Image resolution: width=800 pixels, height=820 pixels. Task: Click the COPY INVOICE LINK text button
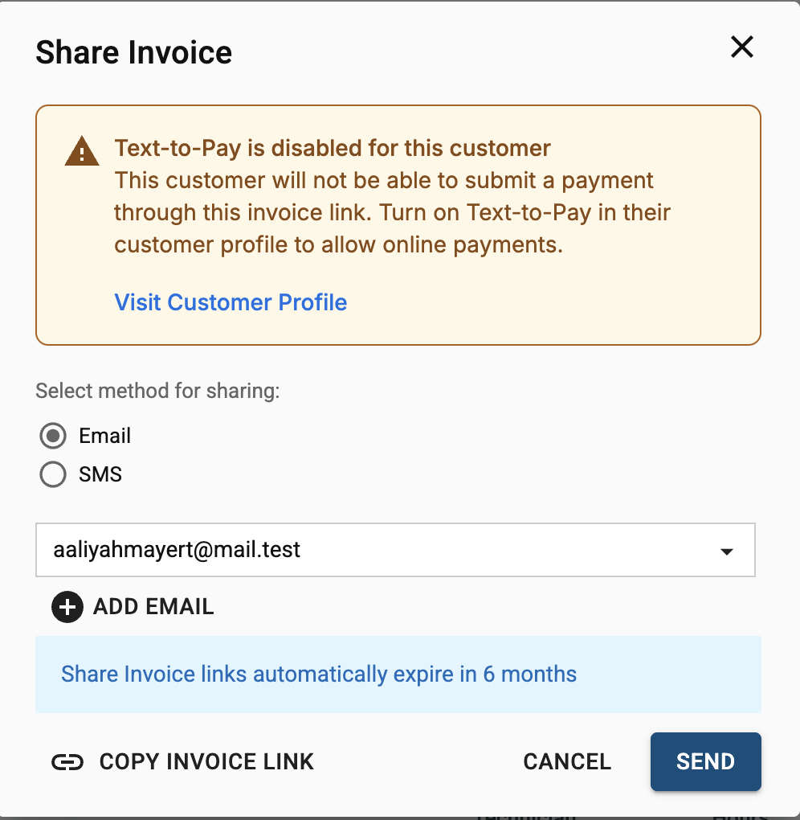tap(206, 762)
